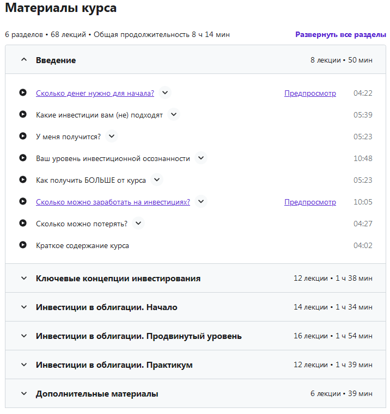Open 'Предпросмотр' for 'Сколько можно заработать на инвестициях?'
The image size is (390, 414).
coord(310,202)
